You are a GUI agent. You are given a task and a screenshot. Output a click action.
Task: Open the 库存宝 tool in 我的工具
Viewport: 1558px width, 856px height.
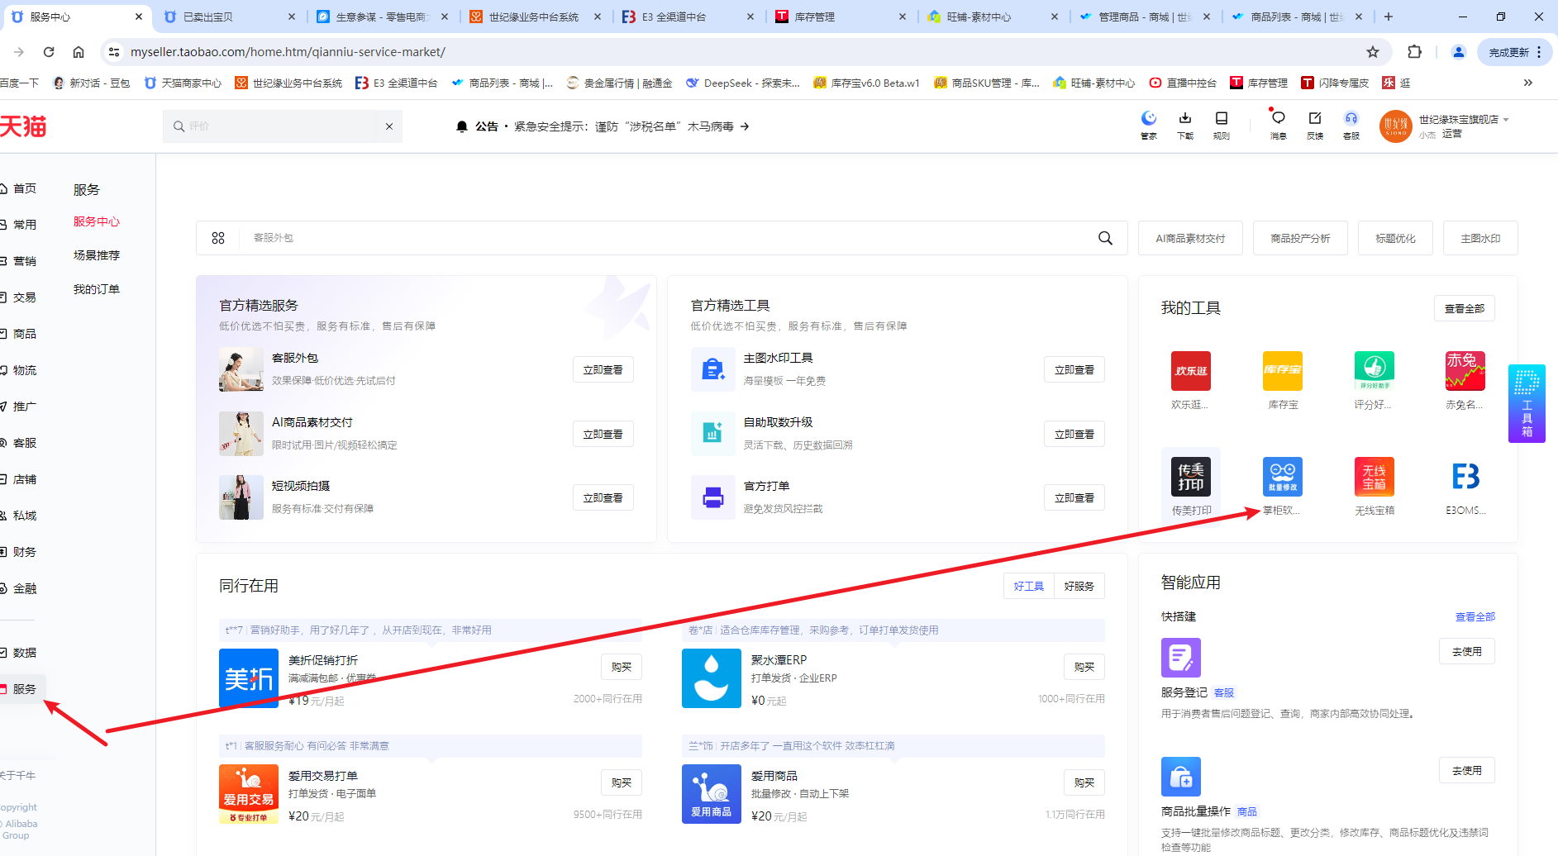pyautogui.click(x=1282, y=371)
